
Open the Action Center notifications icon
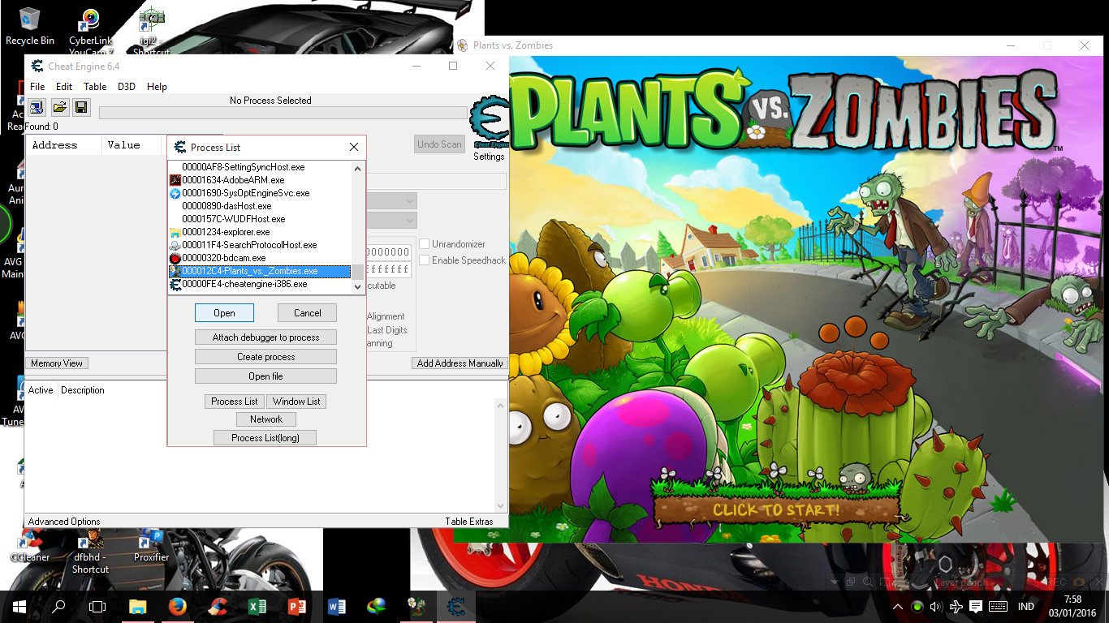coord(976,607)
